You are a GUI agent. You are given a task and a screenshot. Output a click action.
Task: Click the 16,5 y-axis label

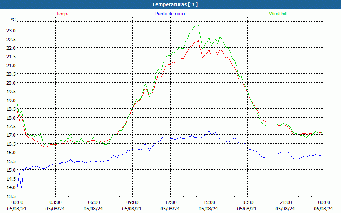point(11,144)
